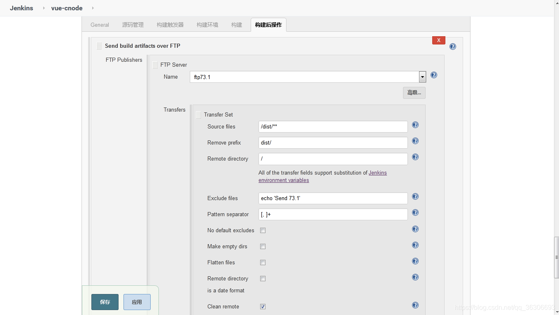559x315 pixels.
Task: Grab the drag handle beside Transfer Set
Action: coord(198,115)
